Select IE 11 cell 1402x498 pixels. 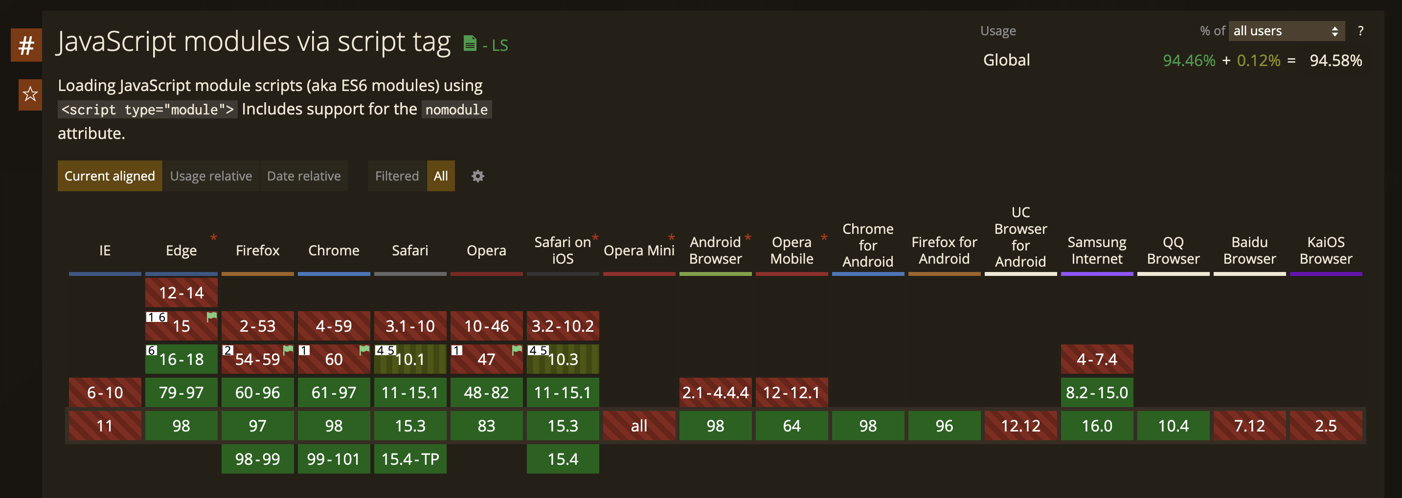point(105,426)
